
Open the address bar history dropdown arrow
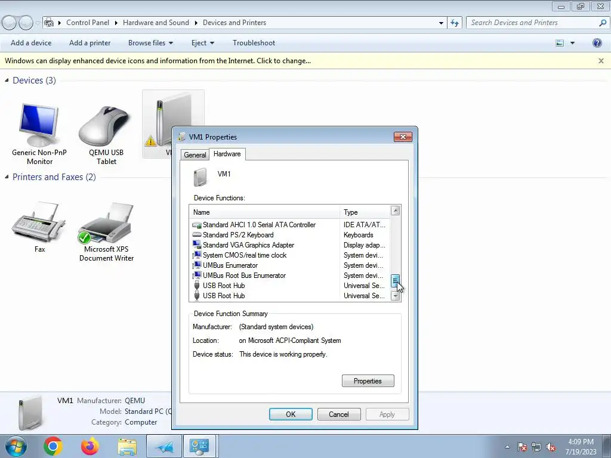pyautogui.click(x=441, y=23)
